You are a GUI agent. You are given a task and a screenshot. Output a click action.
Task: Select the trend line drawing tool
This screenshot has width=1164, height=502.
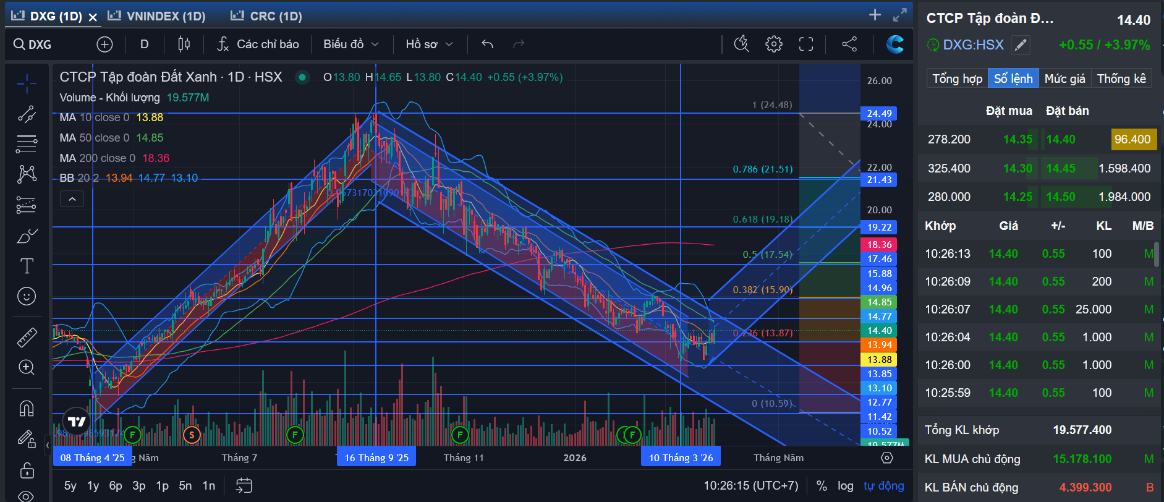coord(27,114)
